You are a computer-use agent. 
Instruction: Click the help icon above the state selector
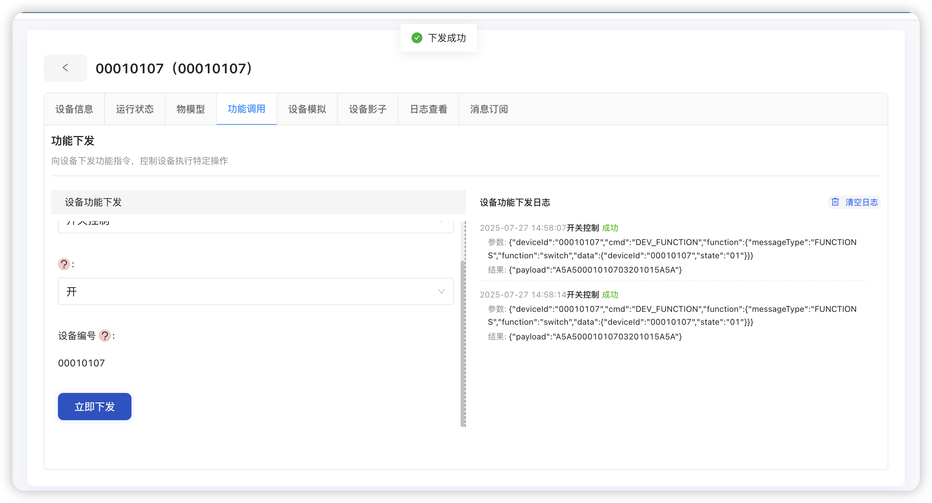tap(64, 264)
